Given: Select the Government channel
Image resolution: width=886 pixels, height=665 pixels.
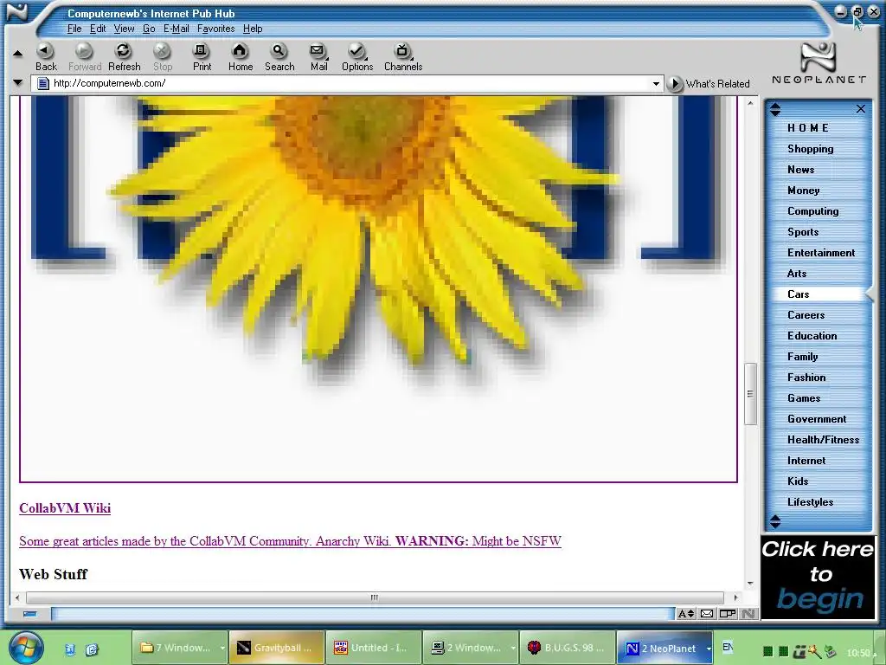Looking at the screenshot, I should 817,419.
